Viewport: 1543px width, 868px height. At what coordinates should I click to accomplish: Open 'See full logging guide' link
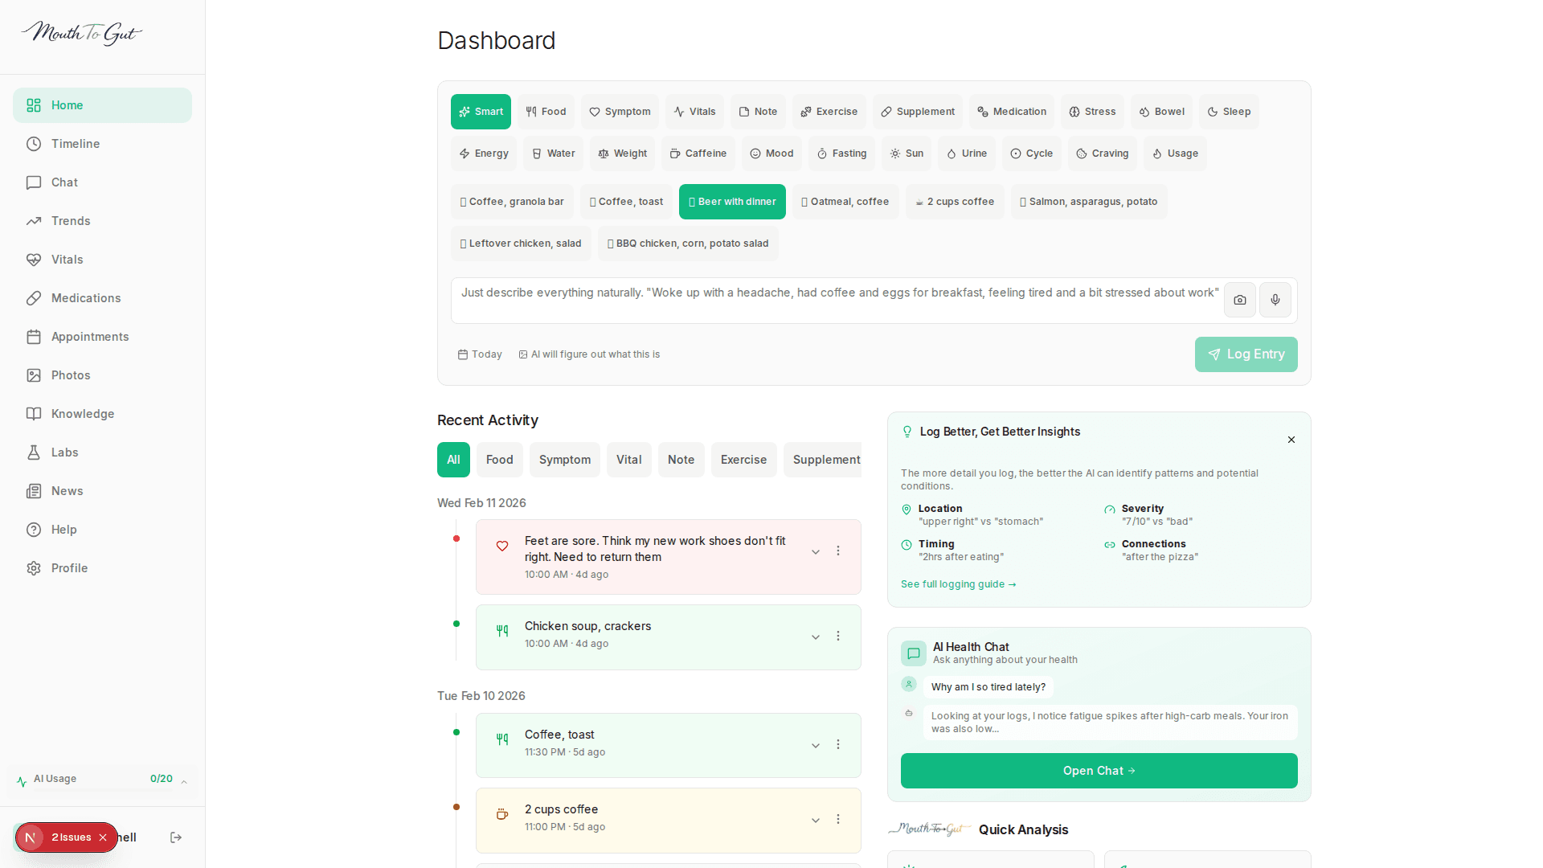point(958,584)
